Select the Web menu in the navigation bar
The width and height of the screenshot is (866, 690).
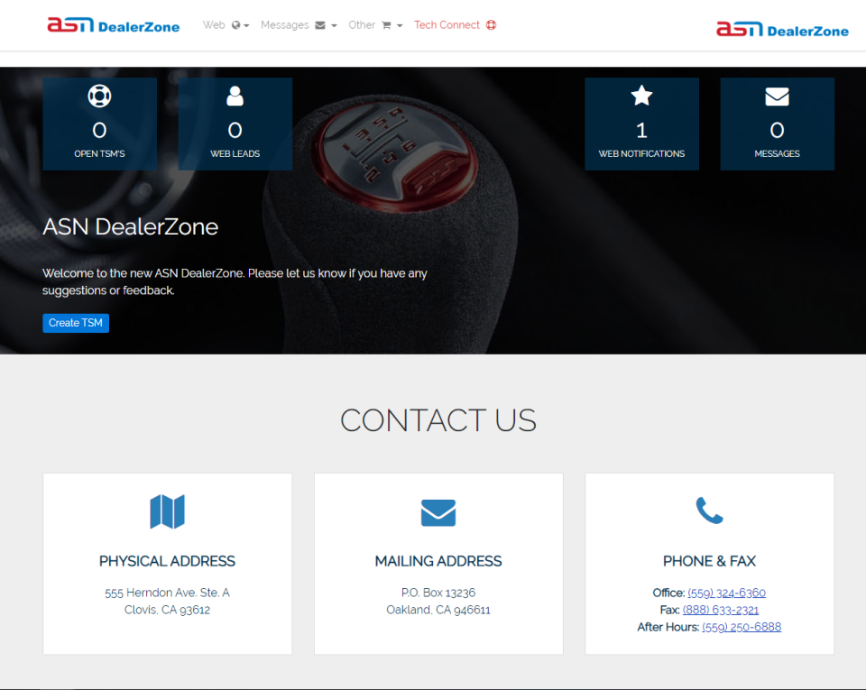[214, 25]
